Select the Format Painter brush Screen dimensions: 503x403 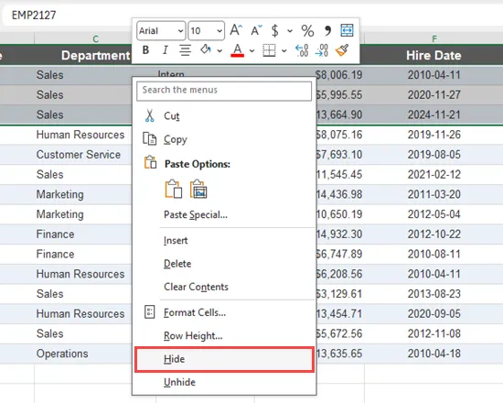pos(342,50)
